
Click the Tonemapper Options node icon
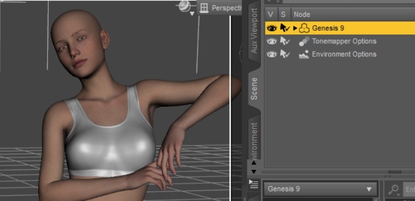pyautogui.click(x=304, y=41)
